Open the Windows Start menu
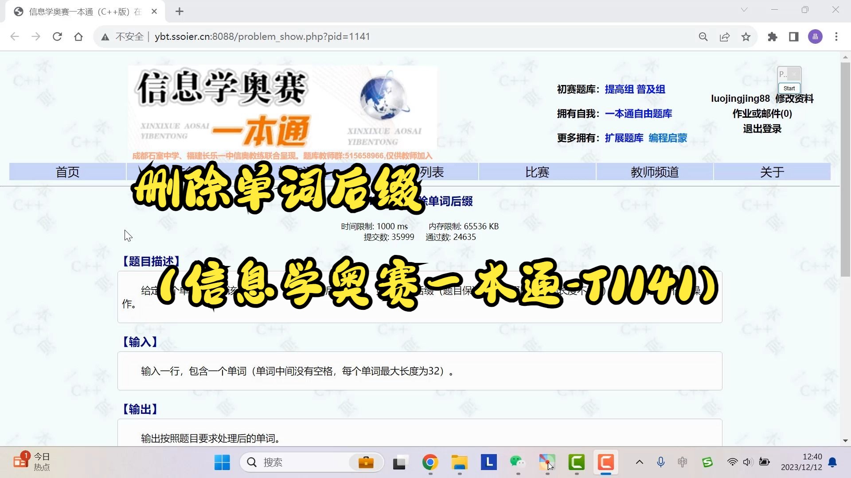Viewport: 851px width, 478px height. pyautogui.click(x=222, y=462)
